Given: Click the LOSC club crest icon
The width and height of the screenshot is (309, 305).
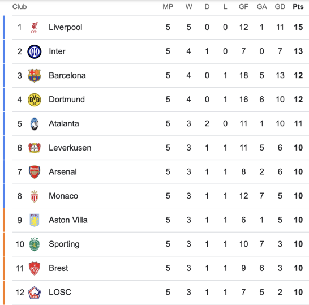Looking at the screenshot, I should click(x=35, y=293).
